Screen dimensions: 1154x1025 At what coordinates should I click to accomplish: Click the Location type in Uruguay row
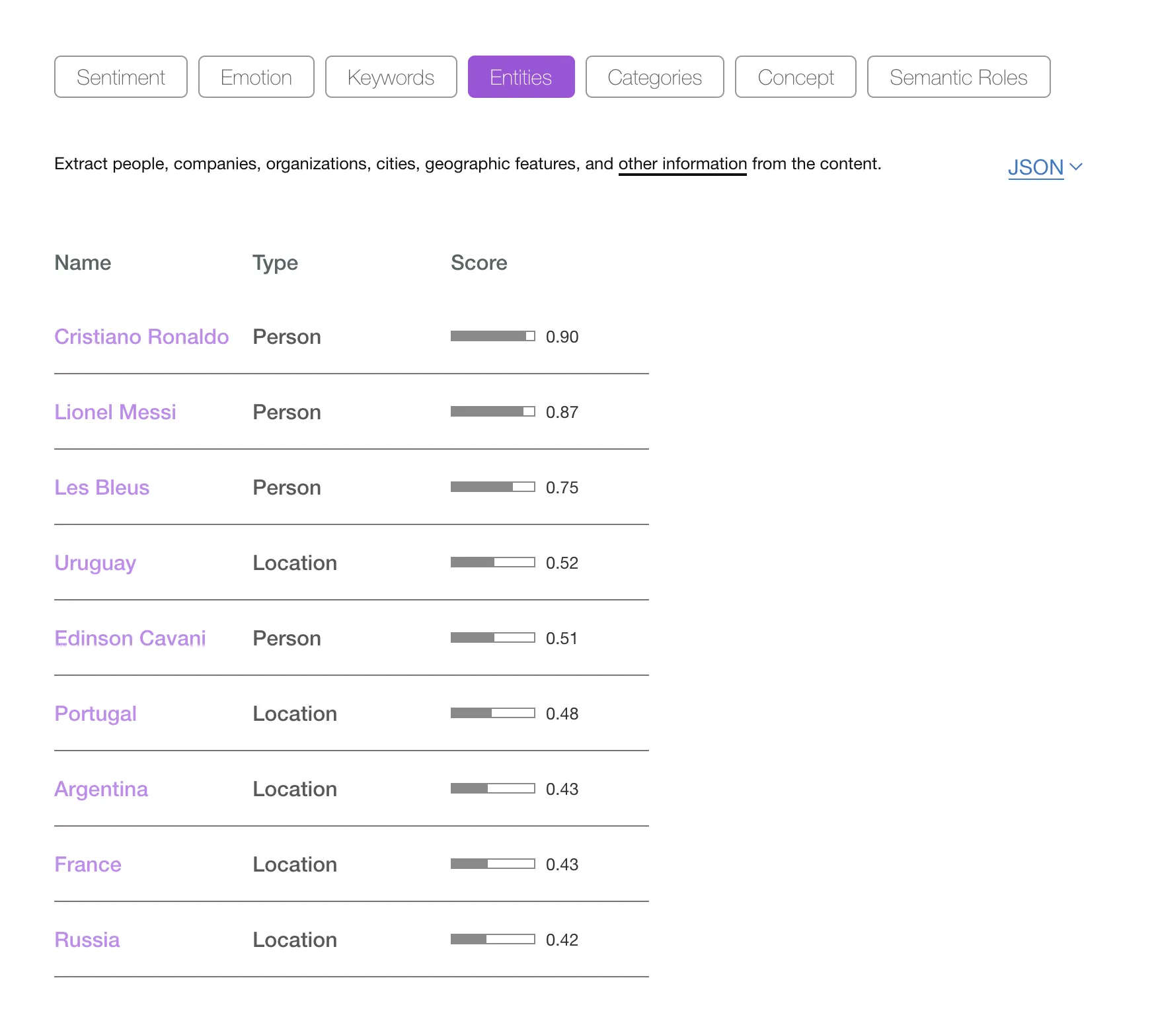point(295,563)
